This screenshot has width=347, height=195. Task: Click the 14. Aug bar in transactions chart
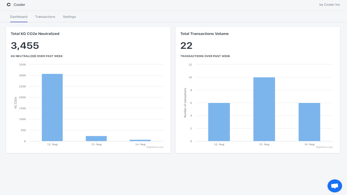[309, 122]
